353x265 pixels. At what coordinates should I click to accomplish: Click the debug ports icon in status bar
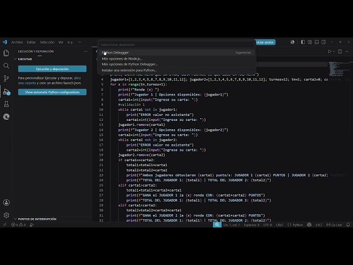32,225
